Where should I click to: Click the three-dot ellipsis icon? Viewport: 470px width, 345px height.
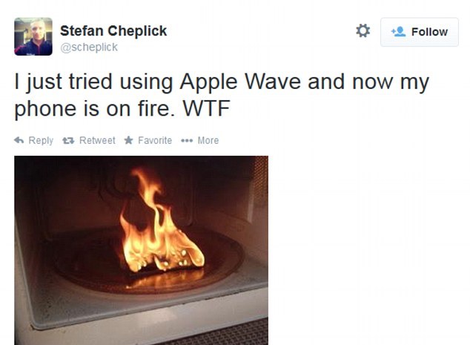187,140
